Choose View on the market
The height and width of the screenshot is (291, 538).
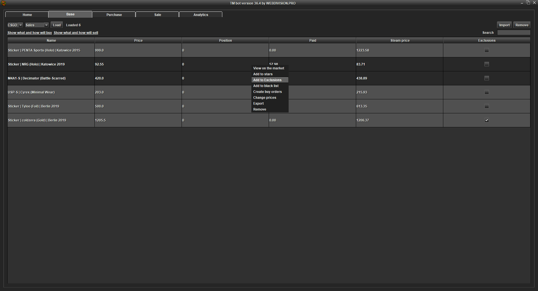click(268, 68)
